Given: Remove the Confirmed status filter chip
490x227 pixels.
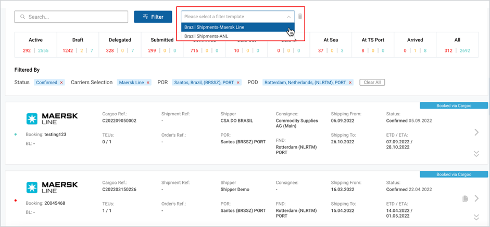Looking at the screenshot, I should [61, 83].
